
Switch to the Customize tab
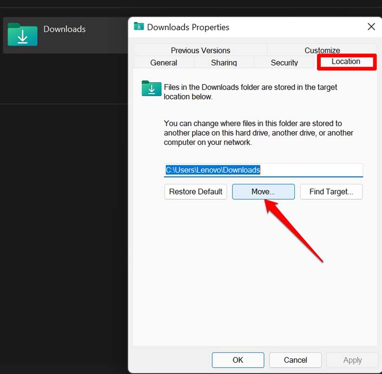click(x=322, y=50)
